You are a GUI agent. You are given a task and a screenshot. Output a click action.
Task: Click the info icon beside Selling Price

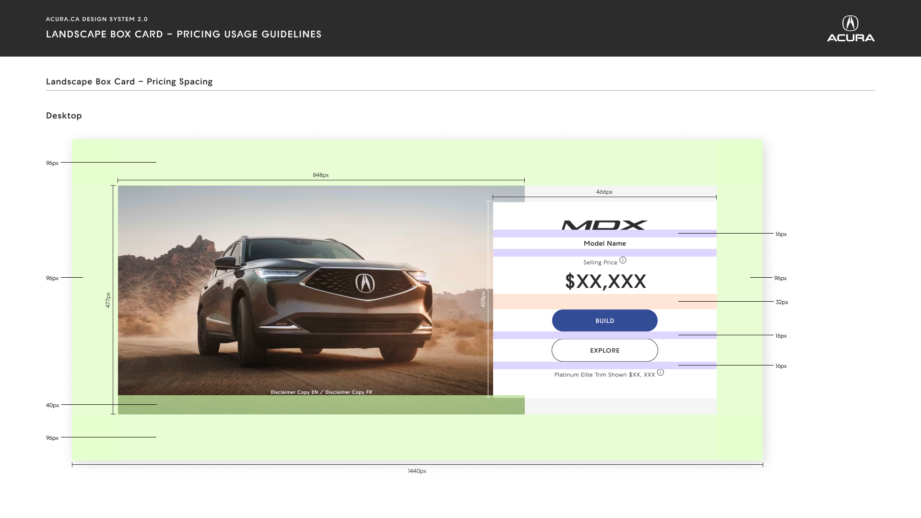pos(623,260)
